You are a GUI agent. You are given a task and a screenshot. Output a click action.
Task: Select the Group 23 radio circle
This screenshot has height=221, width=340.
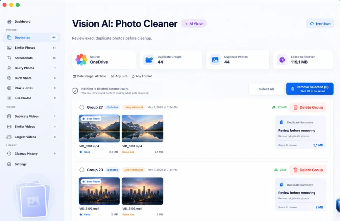click(82, 170)
